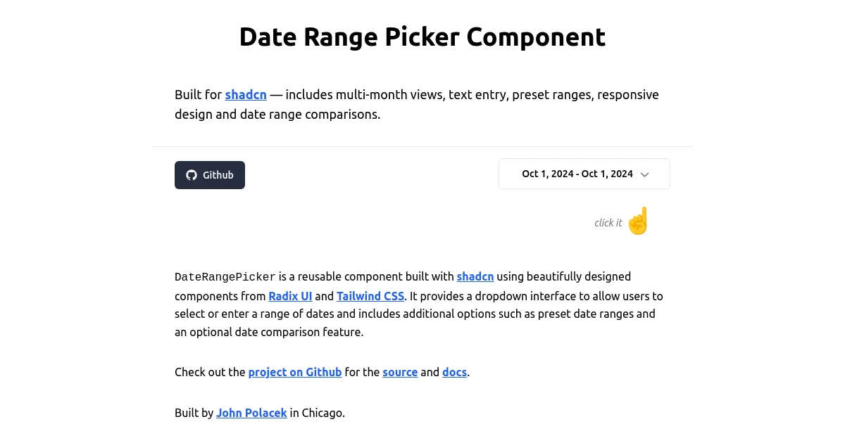Open the 'project on Github' link
Screen dimensions: 845x443
294,372
